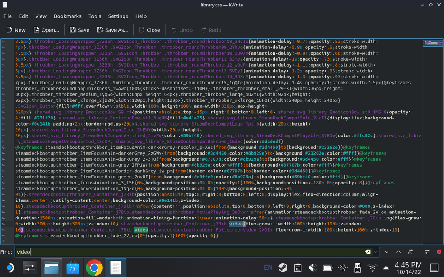Click the Undo arrow icon
The width and height of the screenshot is (444, 277).
point(175,30)
